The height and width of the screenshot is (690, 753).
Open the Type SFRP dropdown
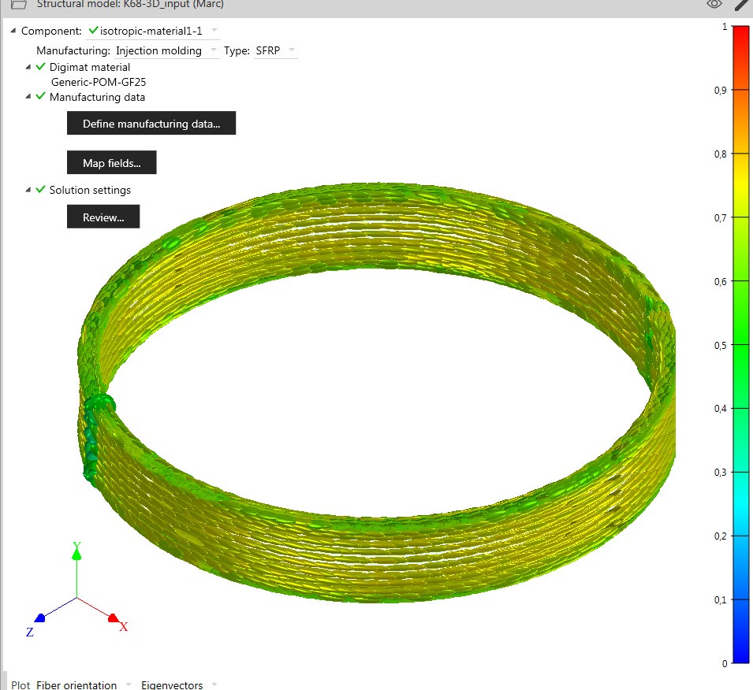(x=275, y=51)
